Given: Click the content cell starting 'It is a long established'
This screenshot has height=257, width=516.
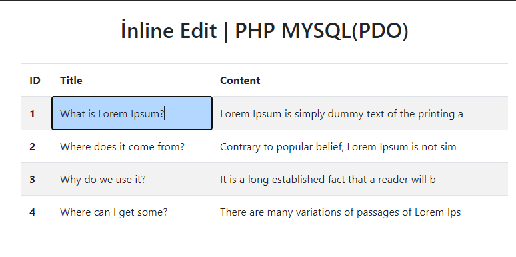Looking at the screenshot, I should 360,180.
